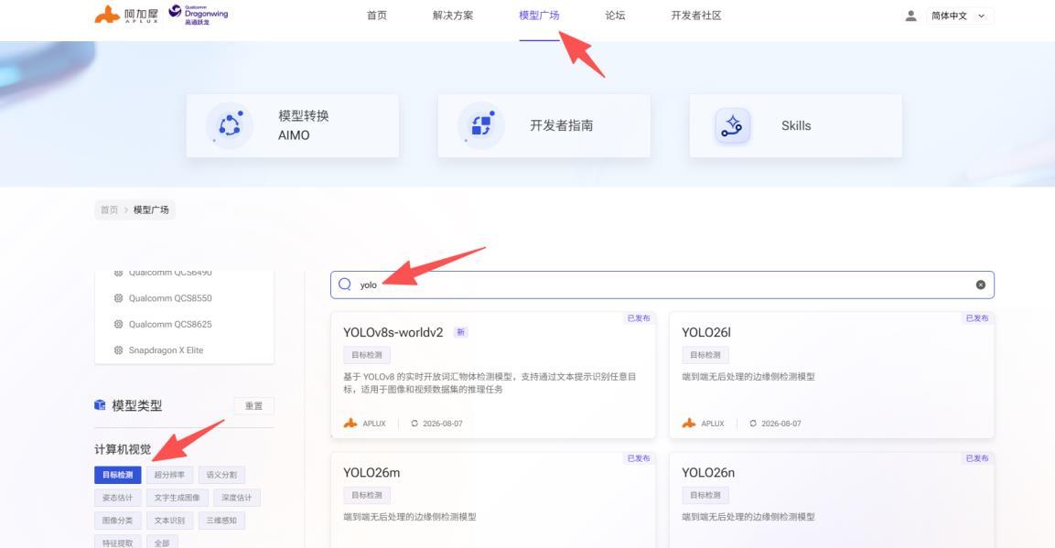Viewport: 1055px width, 548px height.
Task: Toggle the 目标检测 filter tag
Action: tap(118, 475)
